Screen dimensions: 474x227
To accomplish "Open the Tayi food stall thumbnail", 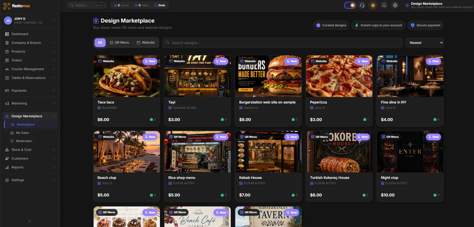I will (197, 76).
